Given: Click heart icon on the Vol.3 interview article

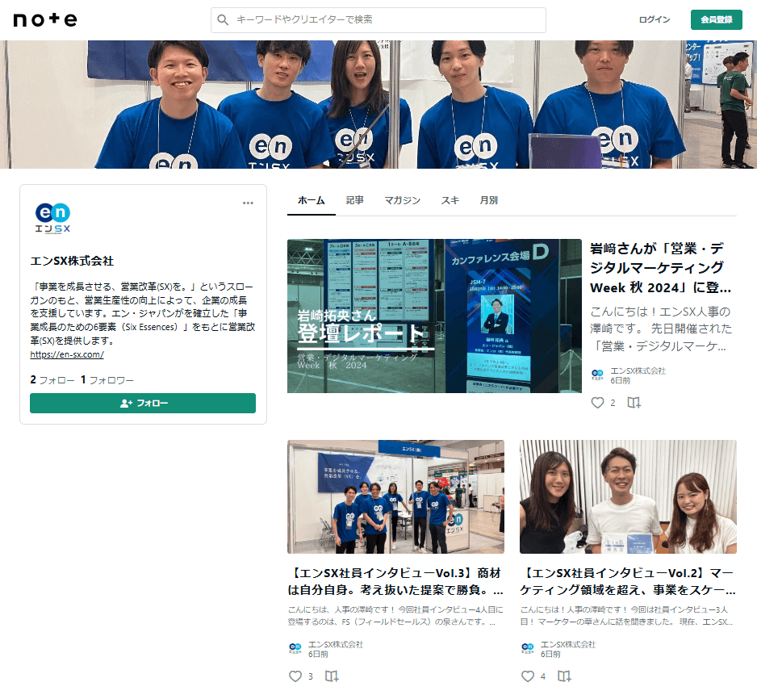Looking at the screenshot, I should click(x=295, y=676).
